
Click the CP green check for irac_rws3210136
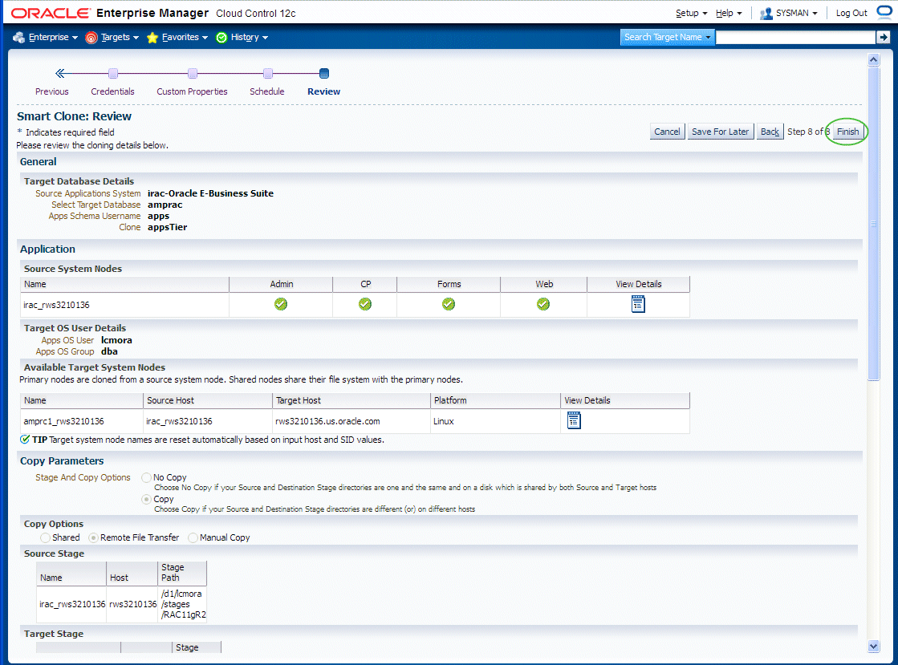click(365, 304)
